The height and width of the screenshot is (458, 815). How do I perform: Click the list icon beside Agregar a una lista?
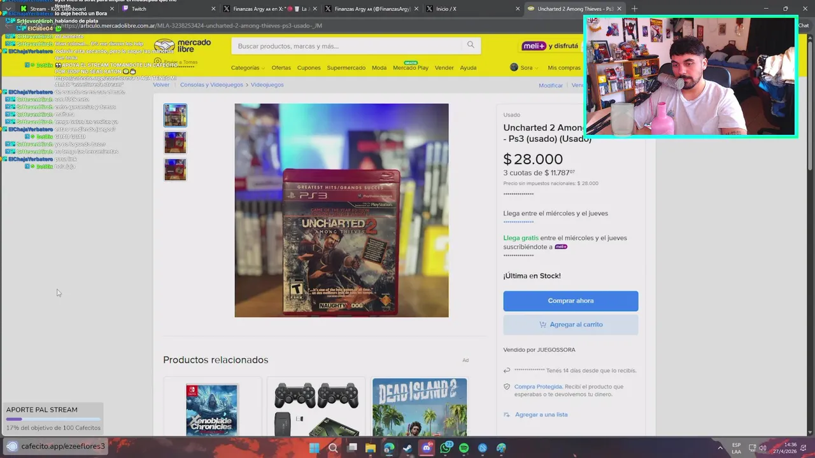(x=507, y=415)
